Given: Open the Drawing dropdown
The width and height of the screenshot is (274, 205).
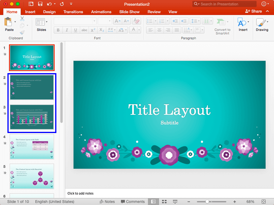Looking at the screenshot, I should click(x=262, y=23).
